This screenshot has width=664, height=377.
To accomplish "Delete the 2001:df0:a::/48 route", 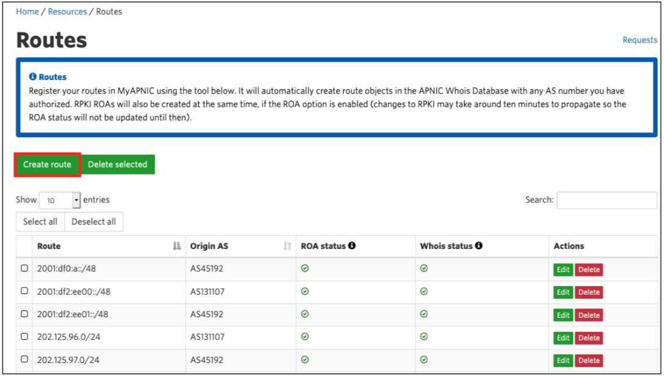I will [589, 270].
